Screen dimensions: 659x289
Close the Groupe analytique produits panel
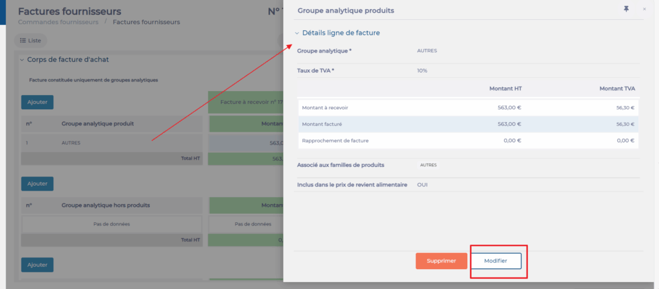coord(644,9)
